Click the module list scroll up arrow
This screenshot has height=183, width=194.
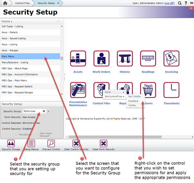pos(62,26)
